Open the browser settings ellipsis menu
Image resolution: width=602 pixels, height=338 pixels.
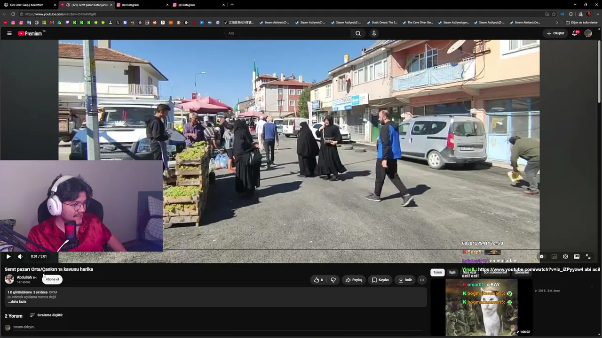596,14
